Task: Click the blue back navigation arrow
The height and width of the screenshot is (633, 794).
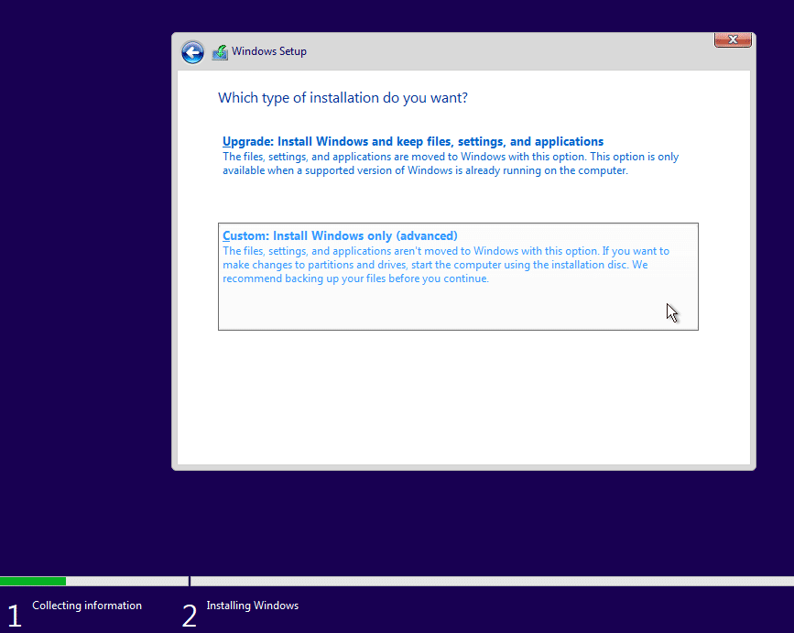Action: point(192,52)
